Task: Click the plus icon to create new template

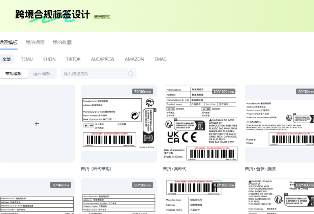Action: [x=37, y=124]
